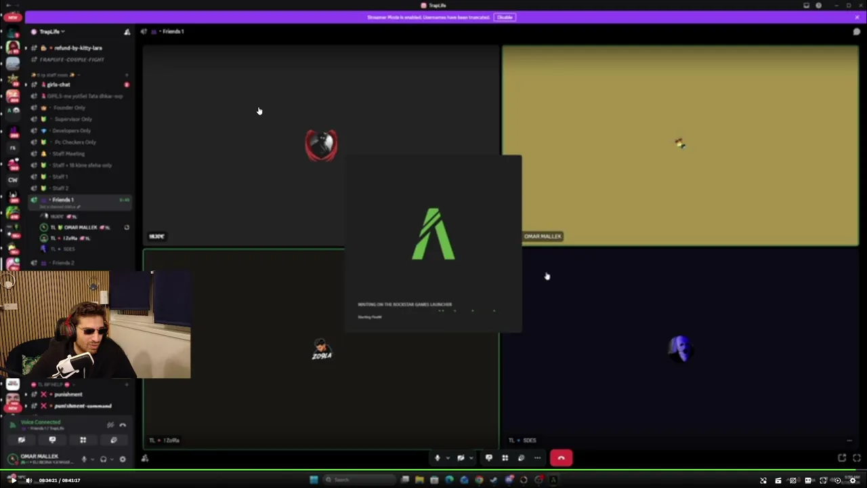This screenshot has height=488, width=867.
Task: Disconnect from the call with the red hang-up button
Action: [x=561, y=458]
